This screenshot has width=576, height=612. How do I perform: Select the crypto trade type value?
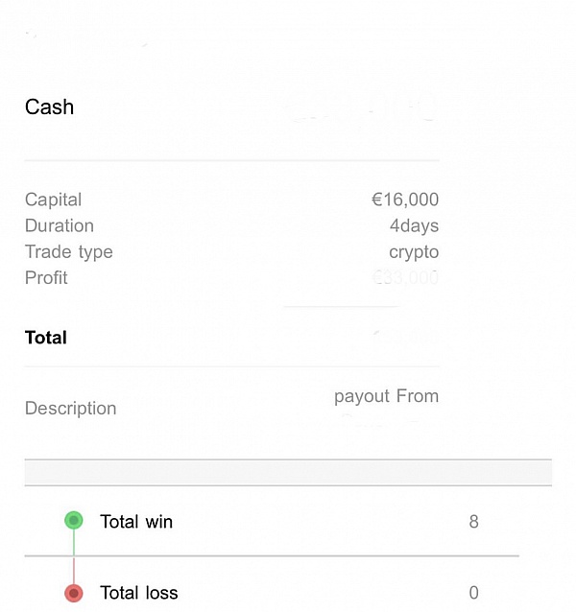[414, 252]
